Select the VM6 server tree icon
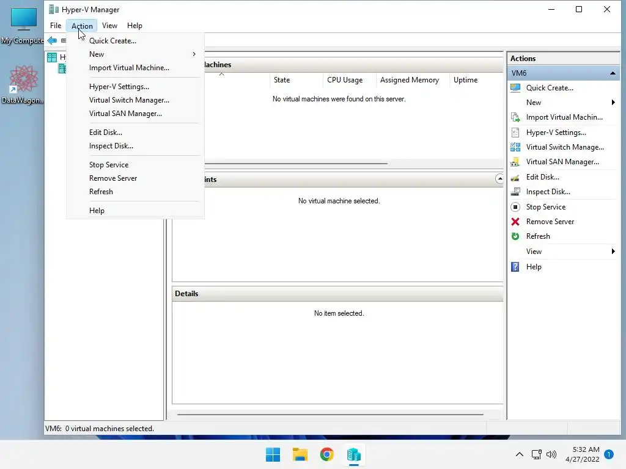Viewport: 626px width, 469px height. 62,68
